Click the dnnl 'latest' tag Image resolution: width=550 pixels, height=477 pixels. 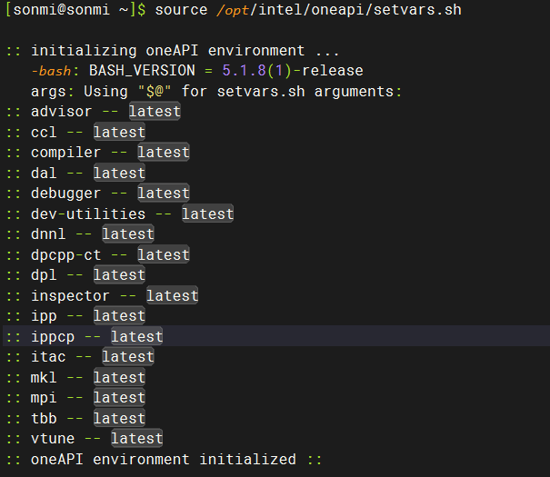coord(128,234)
